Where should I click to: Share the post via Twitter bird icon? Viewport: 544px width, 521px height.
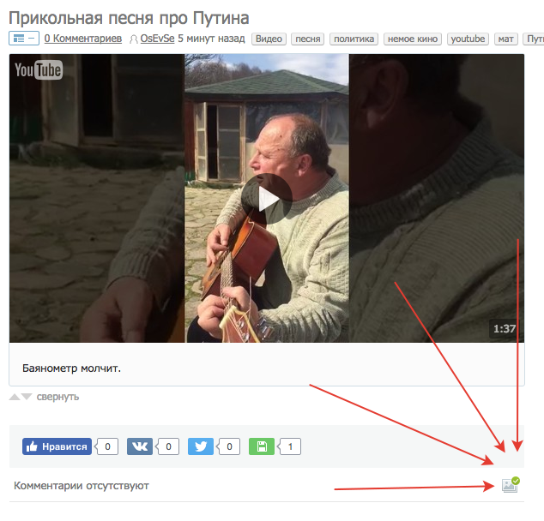(201, 446)
